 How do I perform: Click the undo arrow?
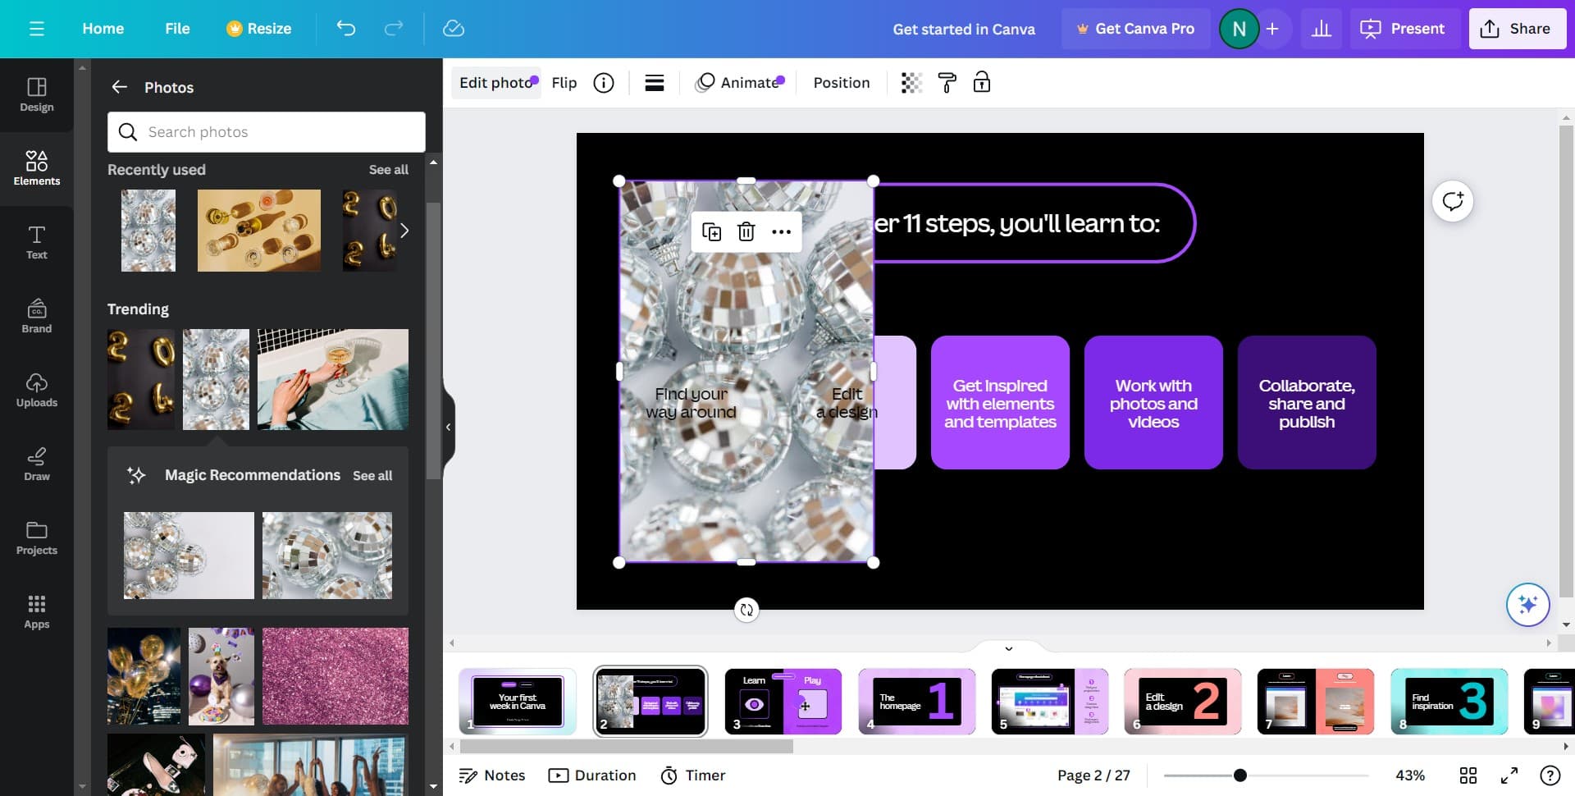pyautogui.click(x=346, y=29)
